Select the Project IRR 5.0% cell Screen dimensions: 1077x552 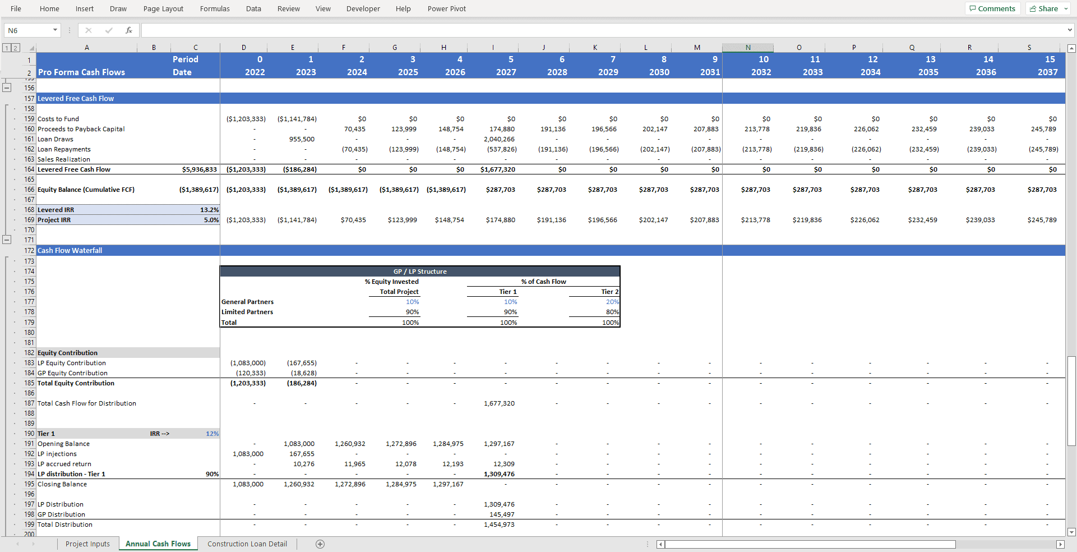[195, 220]
